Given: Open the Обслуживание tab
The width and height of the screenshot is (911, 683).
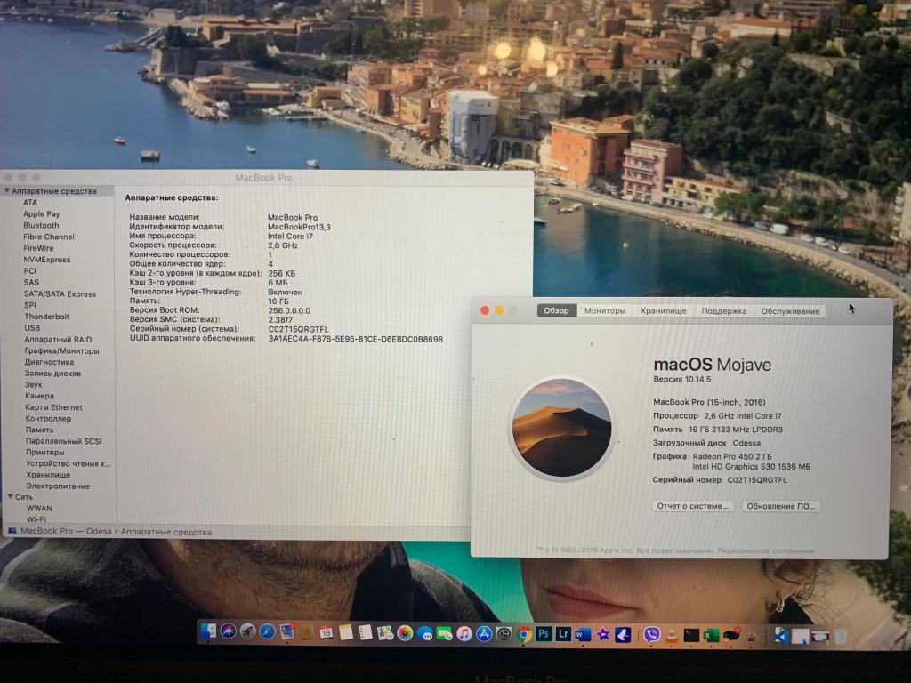Looking at the screenshot, I should point(790,311).
